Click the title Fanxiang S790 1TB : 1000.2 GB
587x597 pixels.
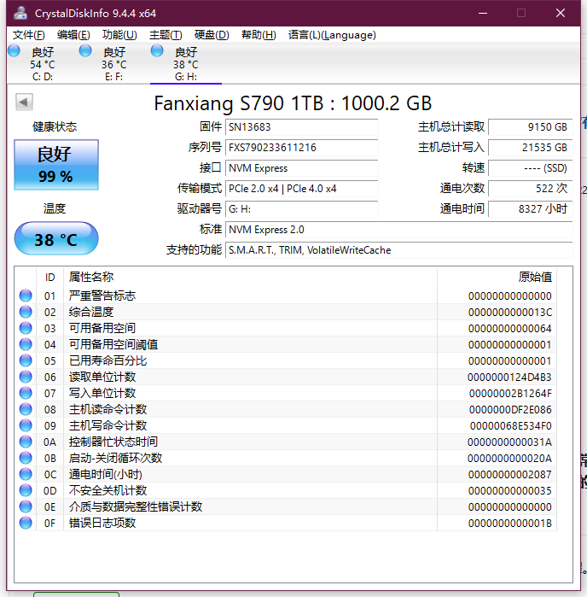[293, 103]
